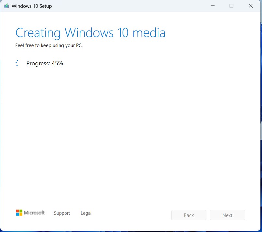Click the Back button

pyautogui.click(x=189, y=215)
